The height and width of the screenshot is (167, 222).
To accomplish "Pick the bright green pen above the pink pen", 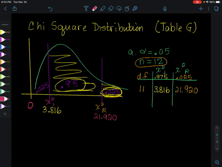I will click(5, 91).
